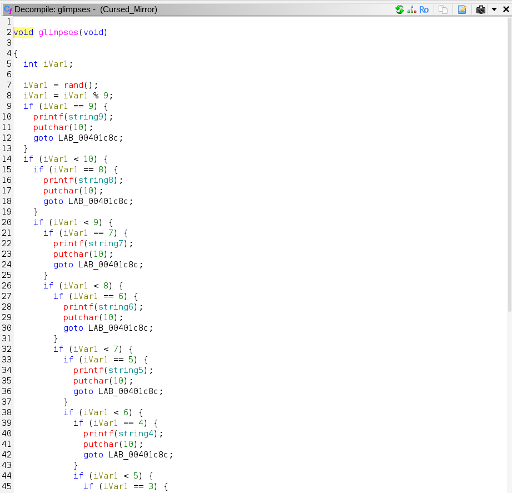Viewport: 512px width, 493px height.
Task: Click the pencil edit icon in toolbar
Action: [x=462, y=9]
